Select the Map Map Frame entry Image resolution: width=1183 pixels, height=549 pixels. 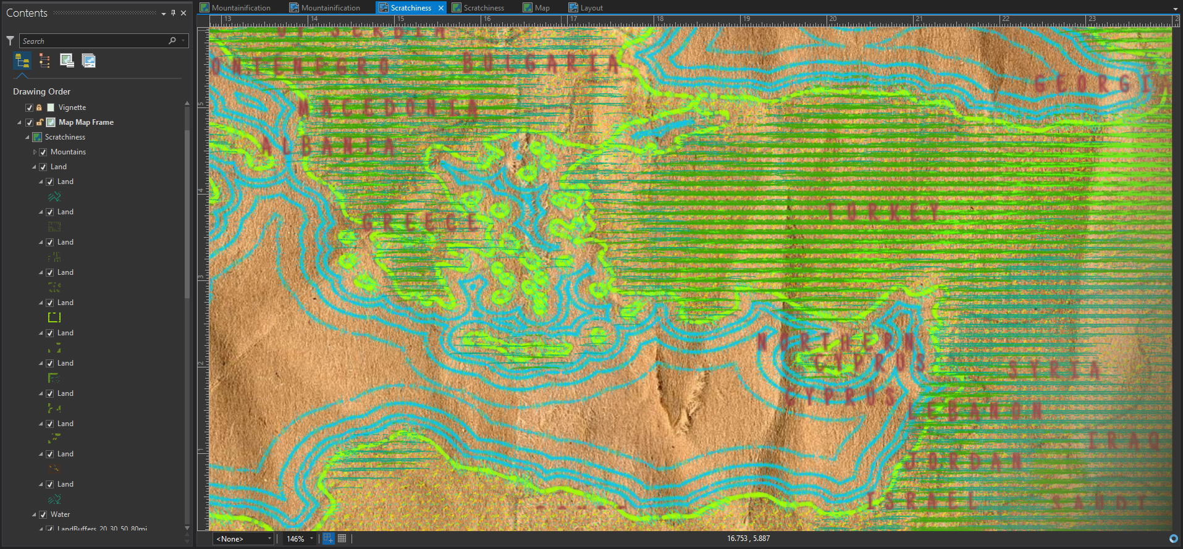(86, 122)
